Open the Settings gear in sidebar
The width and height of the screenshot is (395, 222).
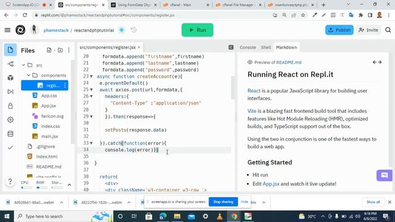tap(10, 120)
